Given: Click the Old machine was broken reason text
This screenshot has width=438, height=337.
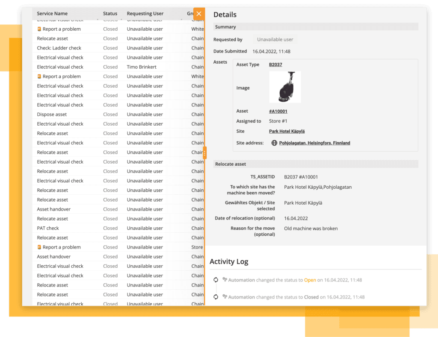Looking at the screenshot, I should (311, 229).
